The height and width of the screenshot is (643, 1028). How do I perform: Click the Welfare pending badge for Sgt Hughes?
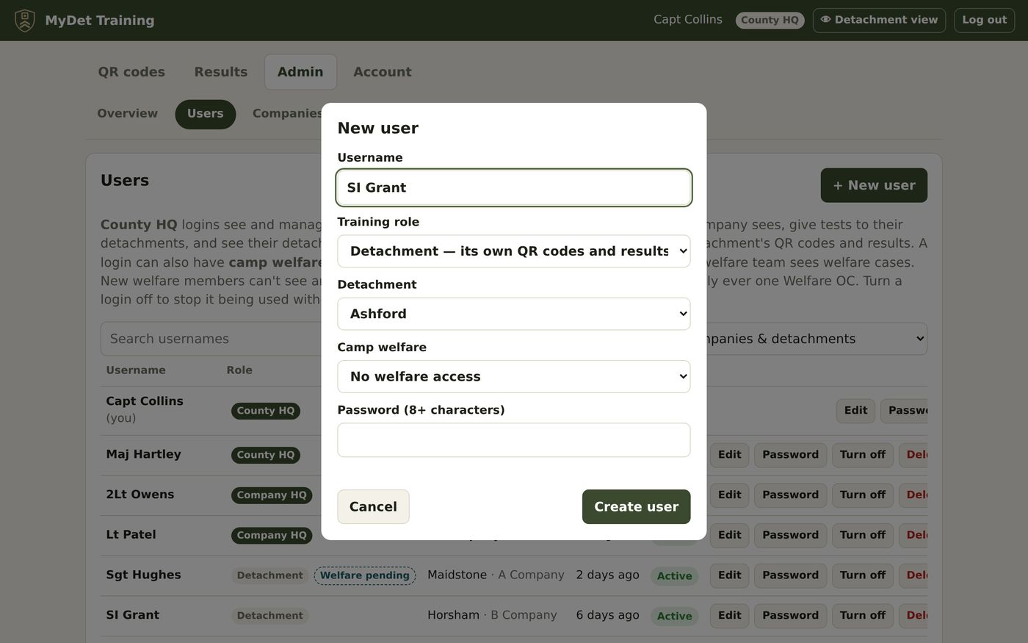click(365, 575)
